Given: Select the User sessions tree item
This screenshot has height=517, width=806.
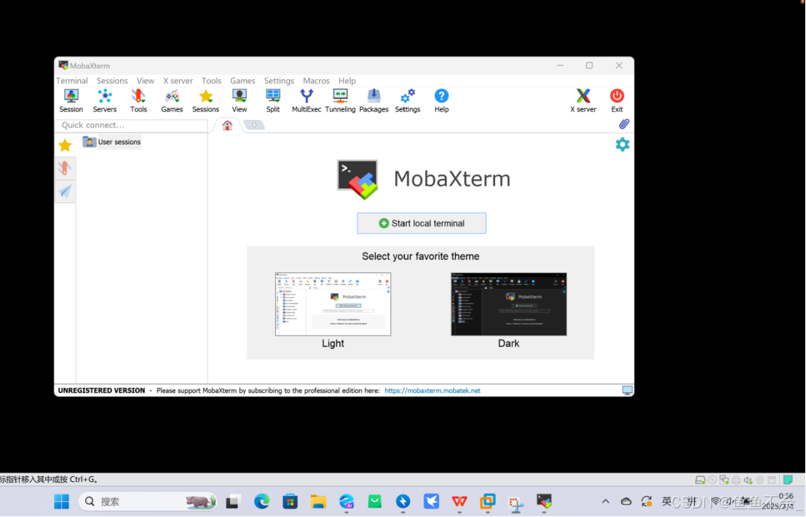Looking at the screenshot, I should [112, 142].
